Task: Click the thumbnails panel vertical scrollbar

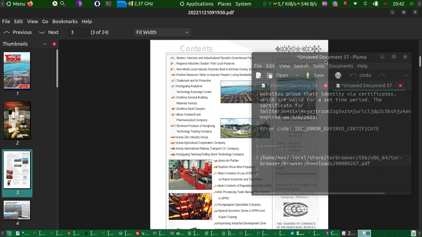Action: (x=57, y=68)
